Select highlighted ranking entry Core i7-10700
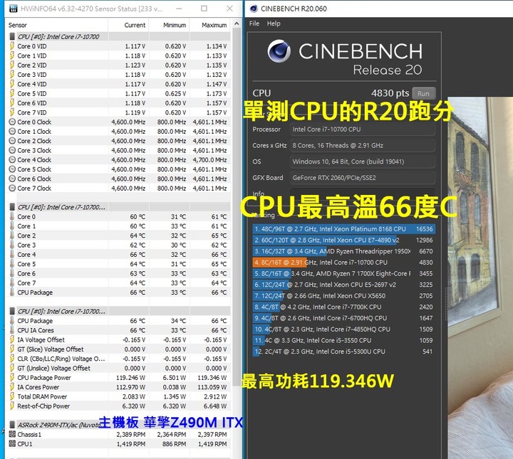This screenshot has width=513, height=459. tap(343, 263)
